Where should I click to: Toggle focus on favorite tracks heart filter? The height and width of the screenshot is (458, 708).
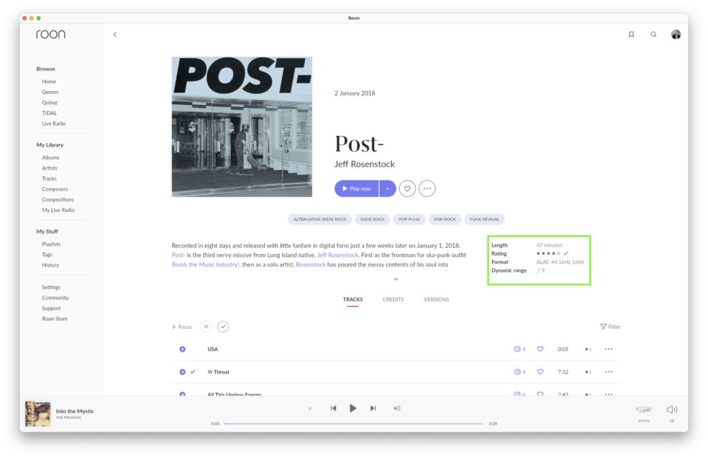pos(206,327)
